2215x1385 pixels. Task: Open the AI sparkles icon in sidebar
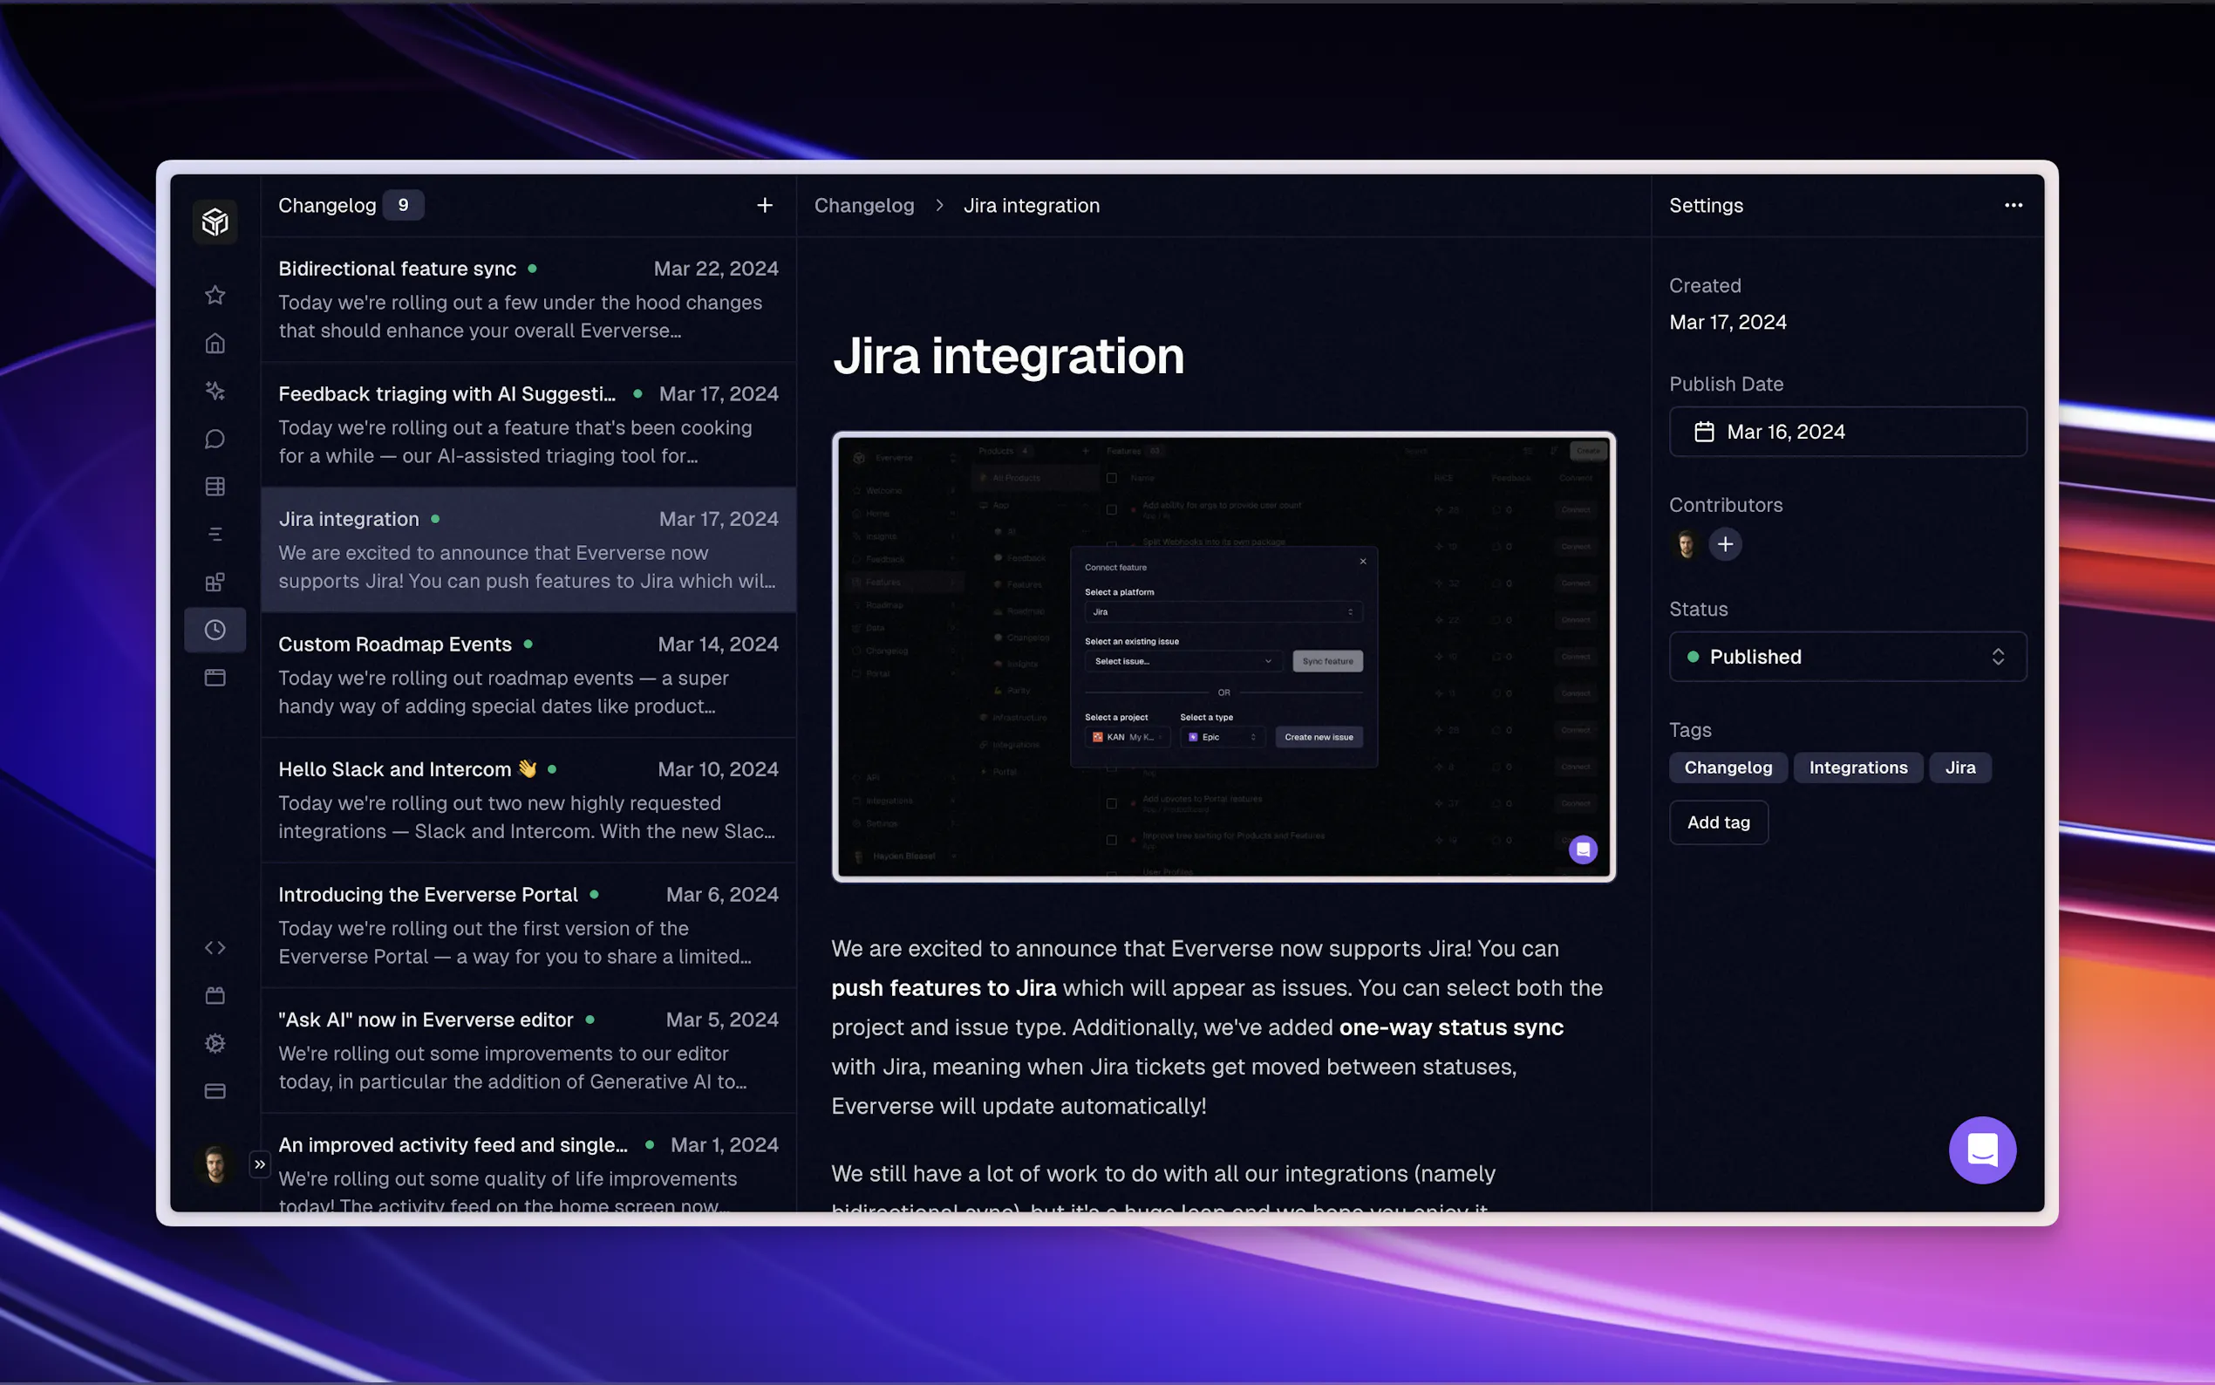click(215, 391)
